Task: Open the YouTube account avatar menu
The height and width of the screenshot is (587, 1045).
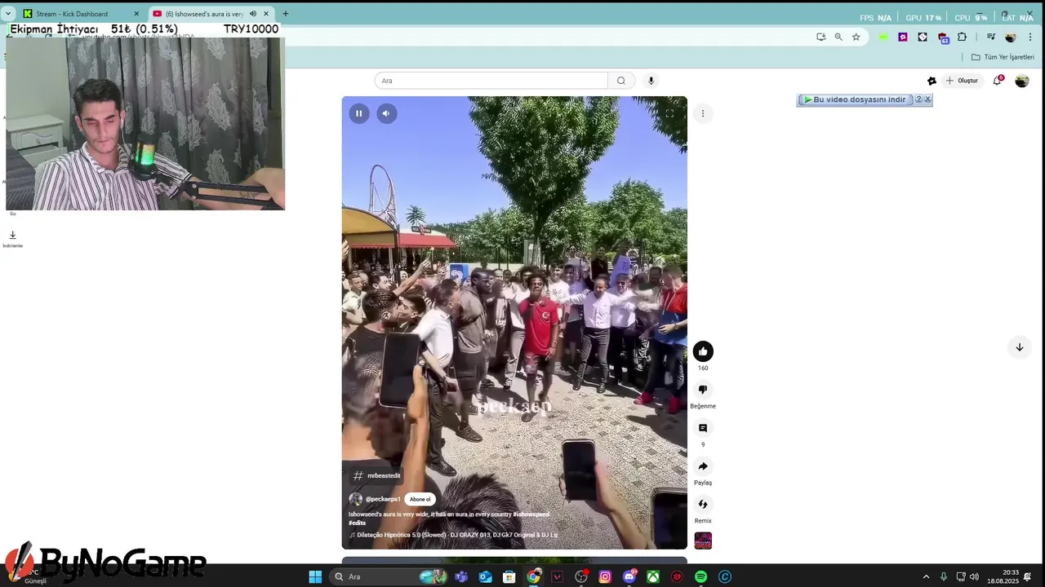Action: tap(1021, 81)
